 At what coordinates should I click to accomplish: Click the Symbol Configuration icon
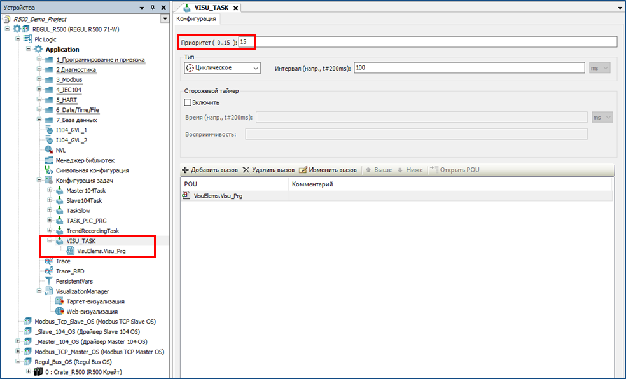coord(50,170)
